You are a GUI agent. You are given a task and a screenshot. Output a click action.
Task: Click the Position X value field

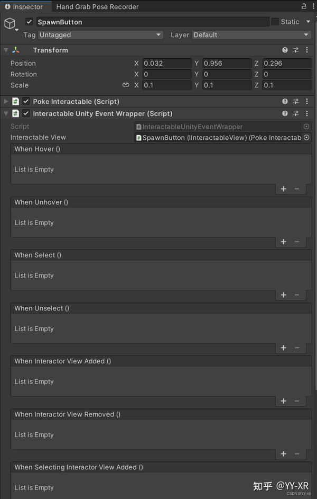click(x=166, y=63)
